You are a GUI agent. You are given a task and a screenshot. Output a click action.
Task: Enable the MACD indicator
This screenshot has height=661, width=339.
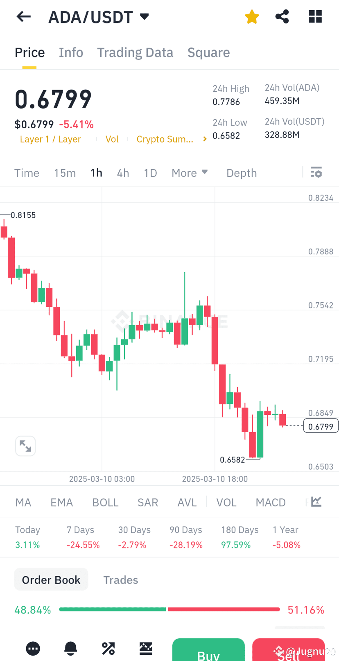point(270,502)
